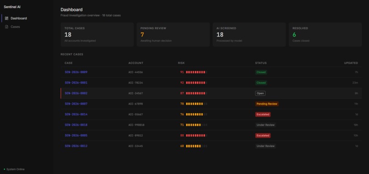Click the STATUS column header
The image size is (369, 174).
tap(261, 63)
